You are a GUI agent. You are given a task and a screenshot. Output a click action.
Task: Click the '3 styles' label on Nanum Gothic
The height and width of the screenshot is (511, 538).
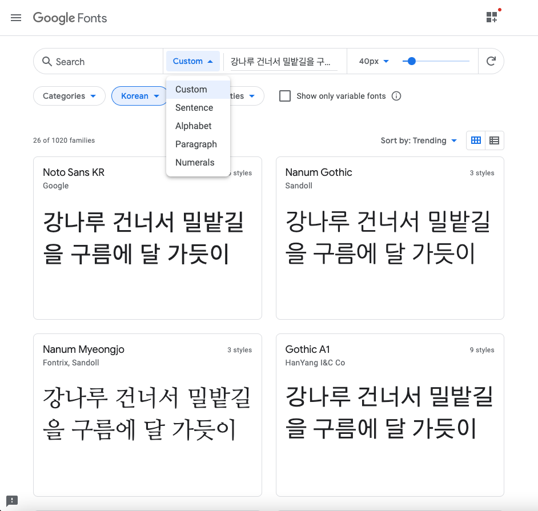[x=482, y=173]
